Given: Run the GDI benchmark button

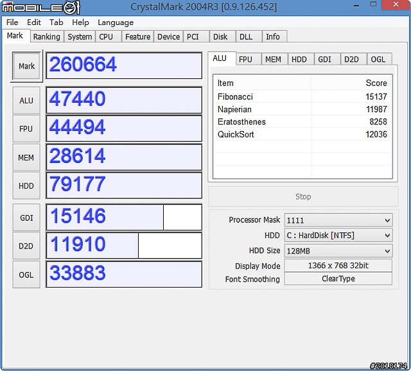Looking at the screenshot, I should pos(26,218).
